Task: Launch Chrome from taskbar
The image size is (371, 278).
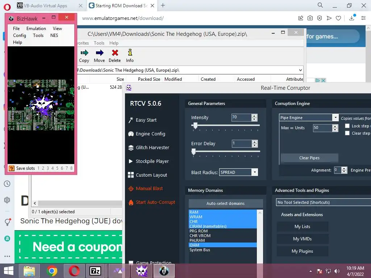Action: pyautogui.click(x=52, y=271)
